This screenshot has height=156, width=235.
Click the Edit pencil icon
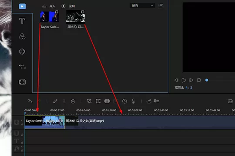pos(55,101)
